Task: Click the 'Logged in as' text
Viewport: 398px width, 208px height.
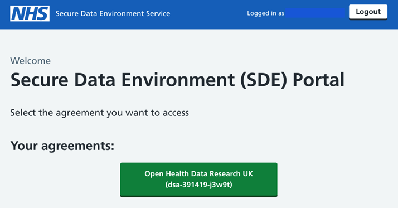Action: coord(265,13)
